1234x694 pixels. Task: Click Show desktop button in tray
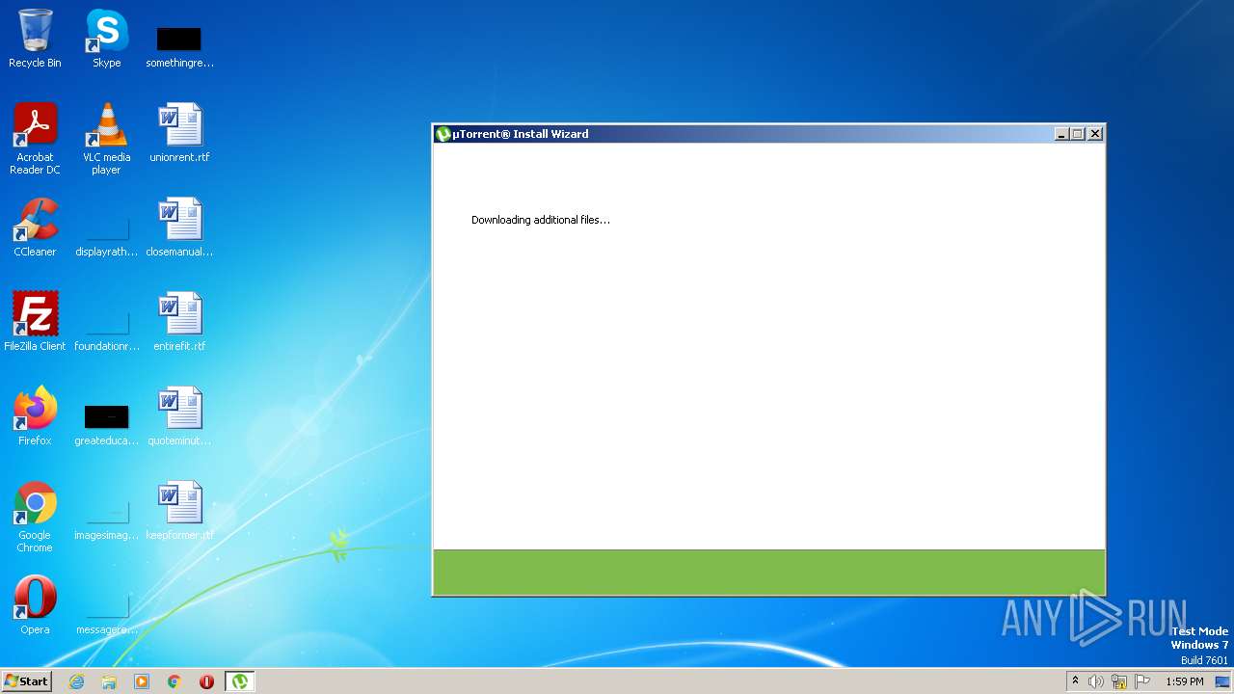pos(1223,681)
